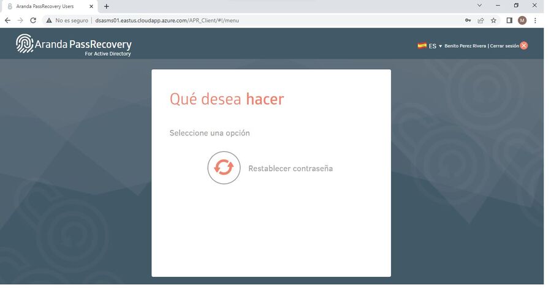Click the orange X logout icon
The width and height of the screenshot is (551, 294).
[523, 45]
